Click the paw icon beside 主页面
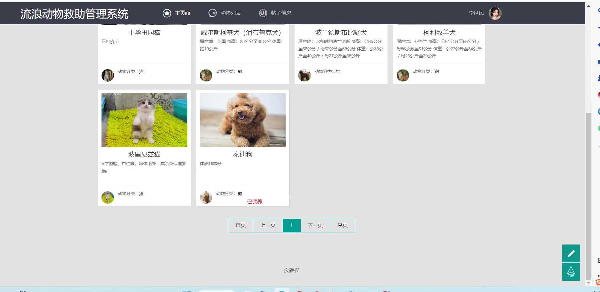The height and width of the screenshot is (292, 600). click(x=167, y=13)
